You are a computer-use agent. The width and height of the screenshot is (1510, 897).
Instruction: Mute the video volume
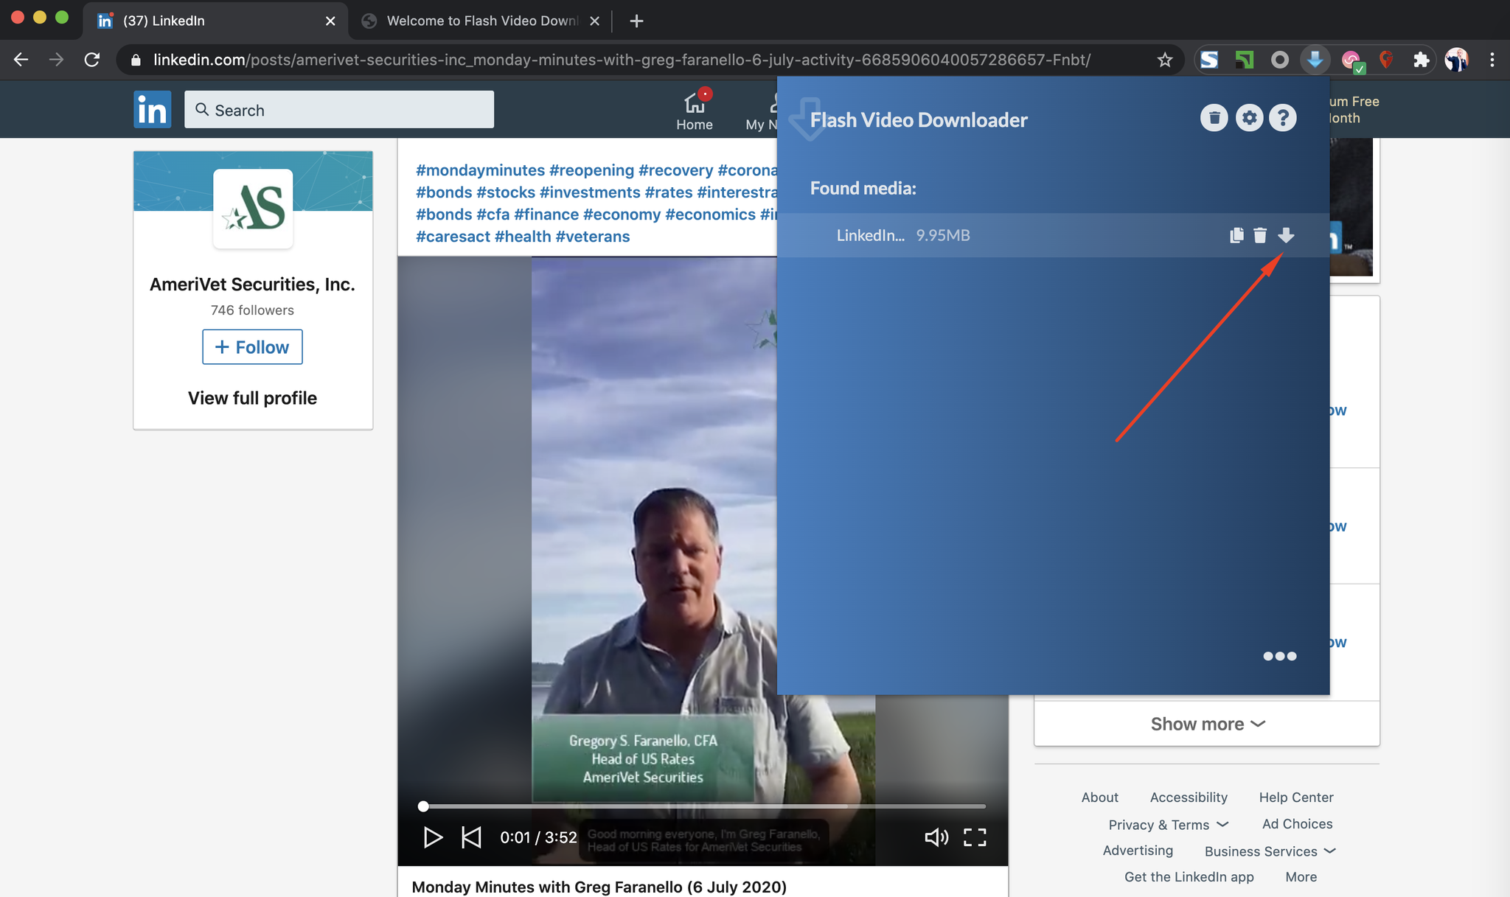936,837
